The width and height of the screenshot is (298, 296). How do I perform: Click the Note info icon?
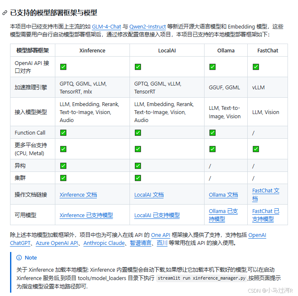(19, 257)
